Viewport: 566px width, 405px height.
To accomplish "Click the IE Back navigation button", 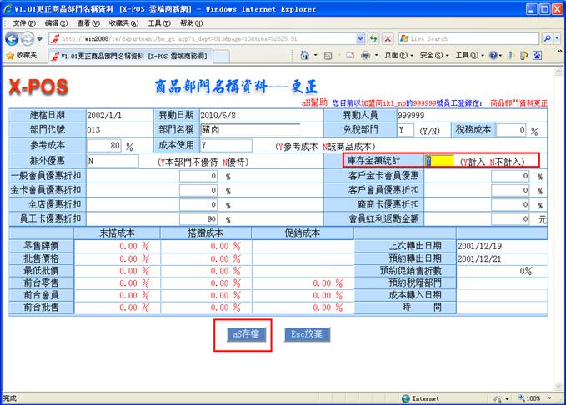I will (13, 39).
